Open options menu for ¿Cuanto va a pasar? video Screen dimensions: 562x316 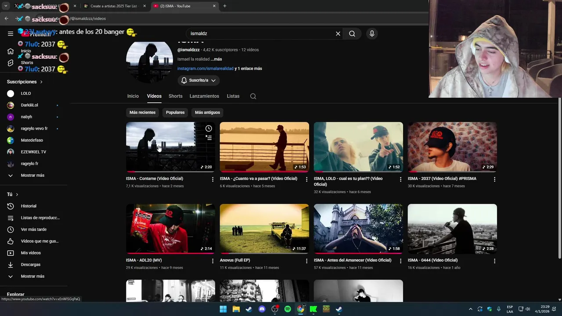point(306,179)
